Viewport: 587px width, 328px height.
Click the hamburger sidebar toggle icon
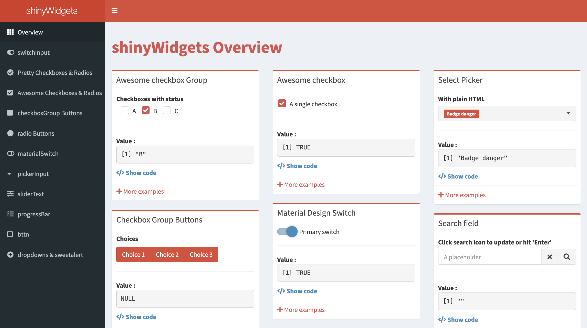click(x=115, y=10)
